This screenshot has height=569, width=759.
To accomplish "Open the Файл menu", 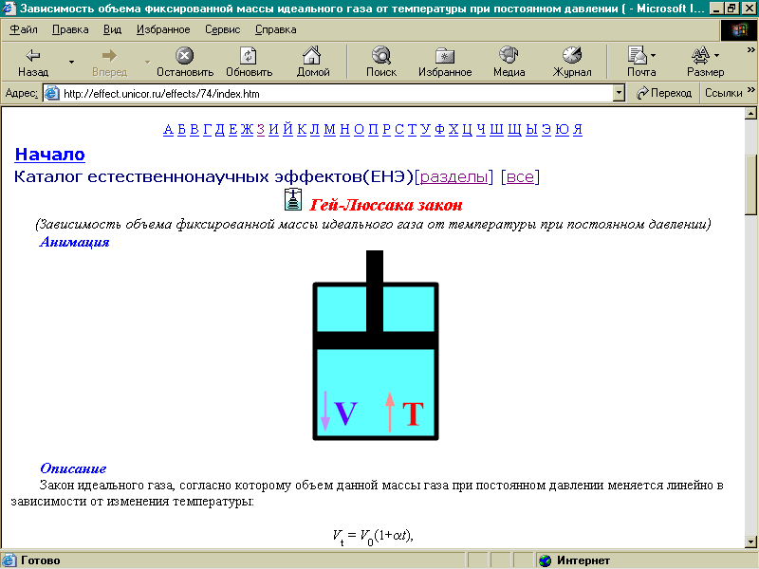I will 23,29.
